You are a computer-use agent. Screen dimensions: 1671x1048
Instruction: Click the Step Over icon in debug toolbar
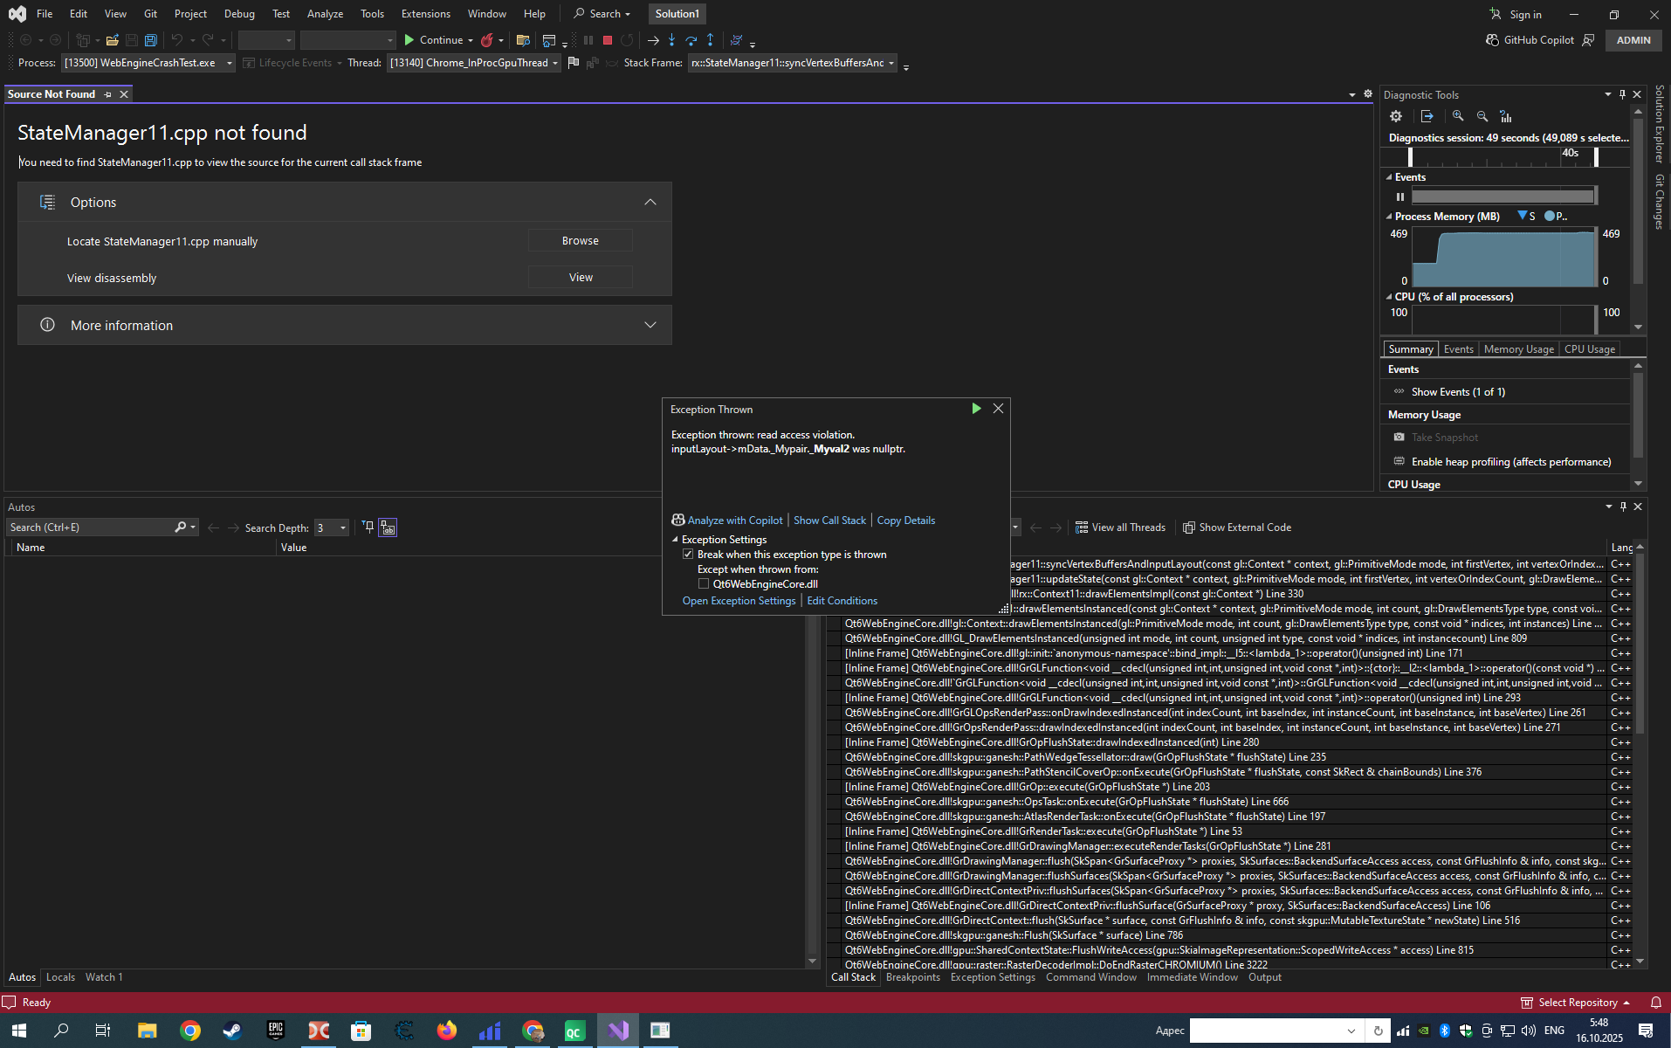691,40
